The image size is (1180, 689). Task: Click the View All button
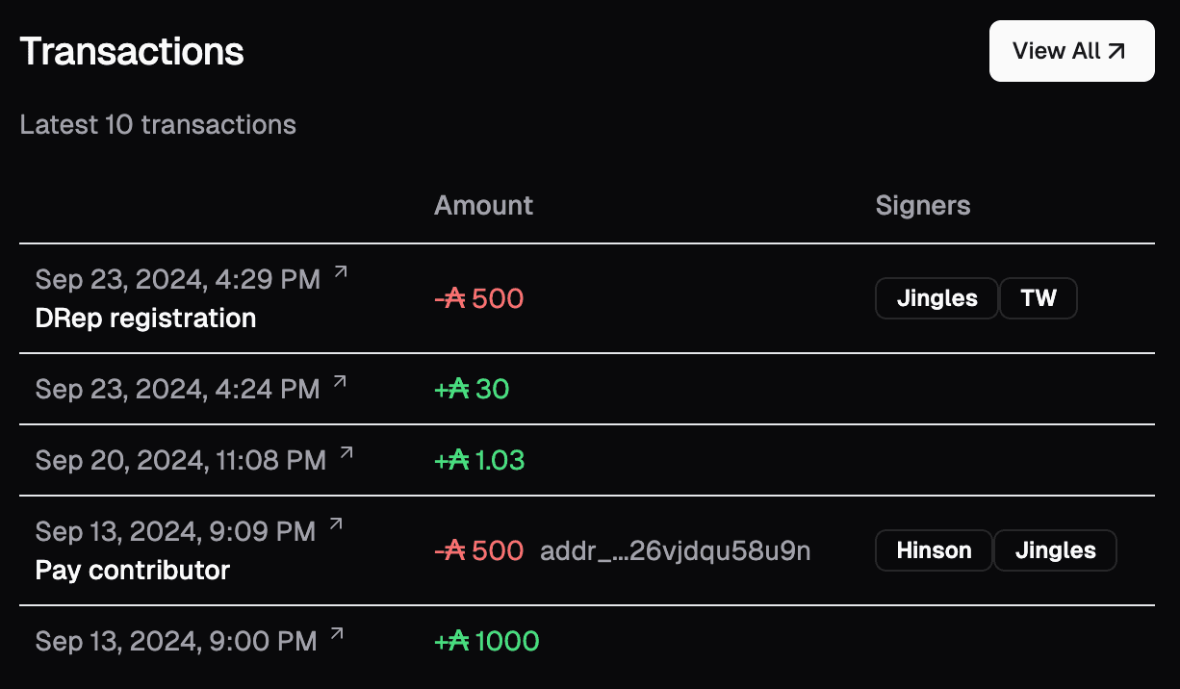pos(1071,51)
